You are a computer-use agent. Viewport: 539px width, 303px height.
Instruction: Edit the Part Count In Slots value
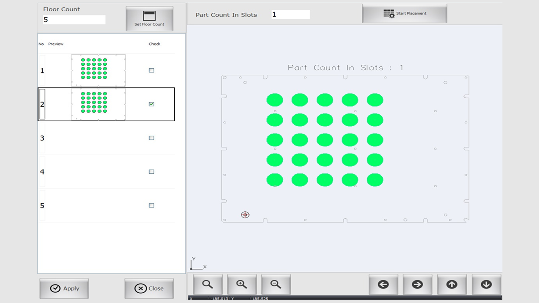click(x=290, y=14)
